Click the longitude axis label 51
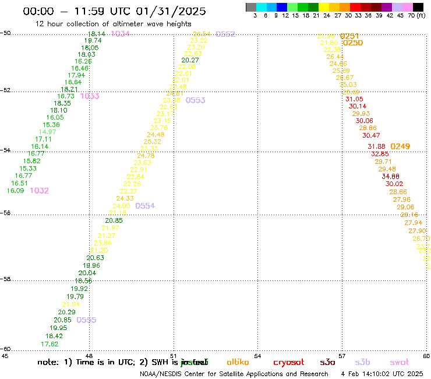The image size is (431, 379). click(174, 356)
